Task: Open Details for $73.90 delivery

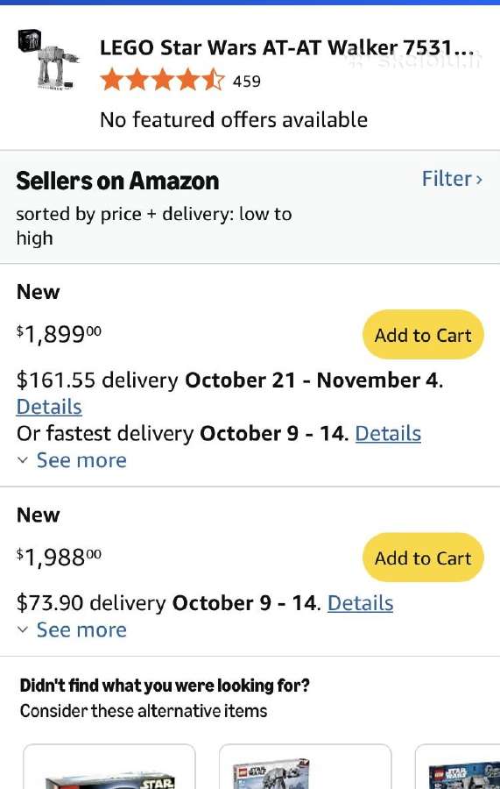Action: [360, 603]
